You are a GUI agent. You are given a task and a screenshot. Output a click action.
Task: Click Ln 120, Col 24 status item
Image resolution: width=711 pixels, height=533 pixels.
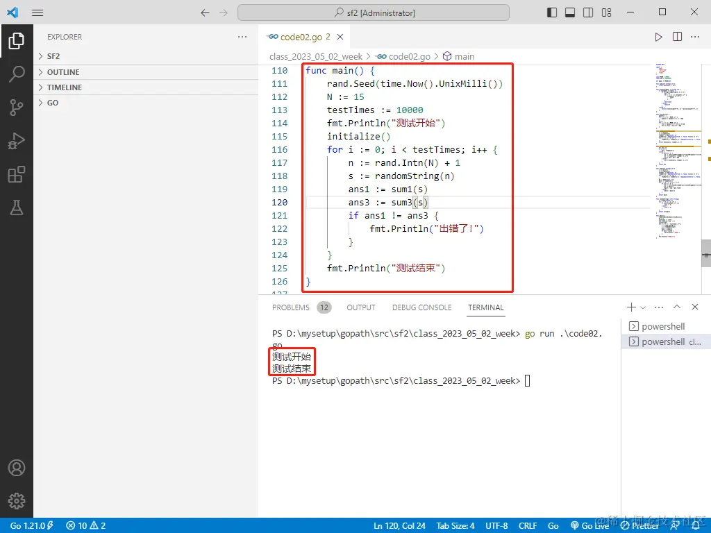point(399,526)
